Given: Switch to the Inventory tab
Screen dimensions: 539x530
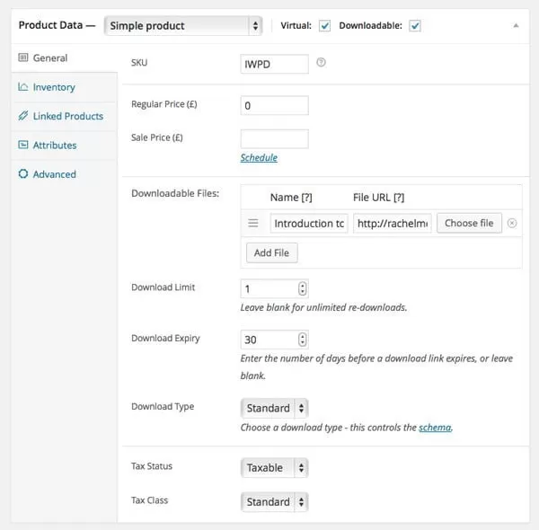Looking at the screenshot, I should click(x=65, y=87).
